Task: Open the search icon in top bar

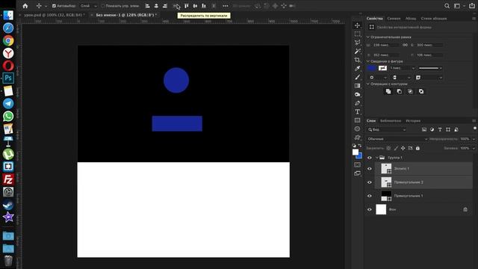Action: tap(447, 6)
